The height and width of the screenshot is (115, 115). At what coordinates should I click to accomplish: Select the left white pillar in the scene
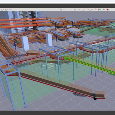point(25,44)
